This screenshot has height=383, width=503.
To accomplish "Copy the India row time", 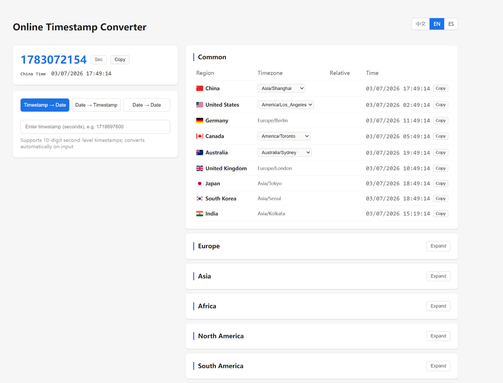I will pyautogui.click(x=440, y=214).
